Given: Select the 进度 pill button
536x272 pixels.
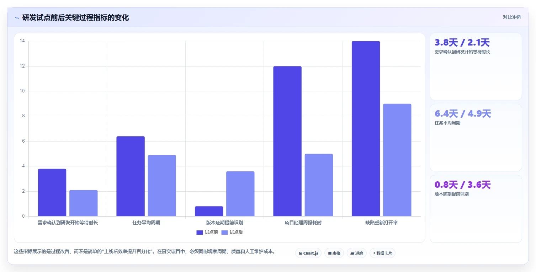Looking at the screenshot, I should click(x=357, y=253).
